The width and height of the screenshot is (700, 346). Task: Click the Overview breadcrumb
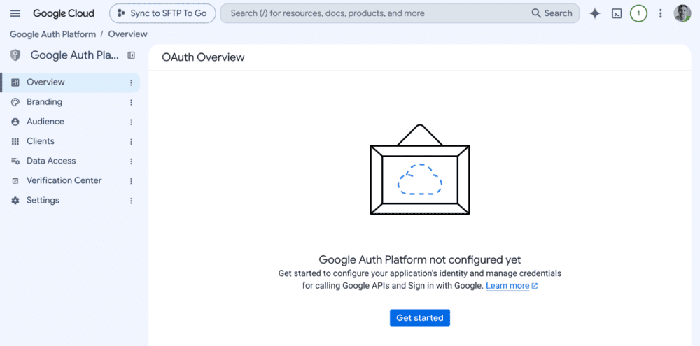click(x=127, y=34)
